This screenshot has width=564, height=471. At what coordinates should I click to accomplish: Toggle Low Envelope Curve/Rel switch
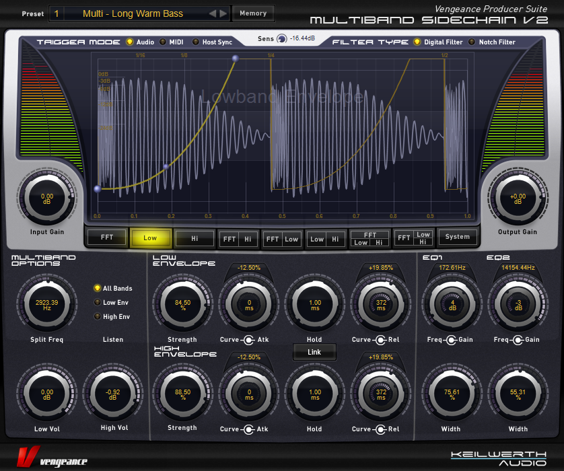coord(380,339)
